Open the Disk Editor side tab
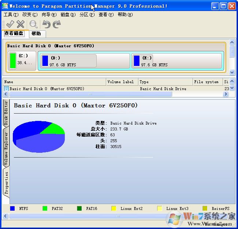This screenshot has width=238, height=229. [x=6, y=113]
